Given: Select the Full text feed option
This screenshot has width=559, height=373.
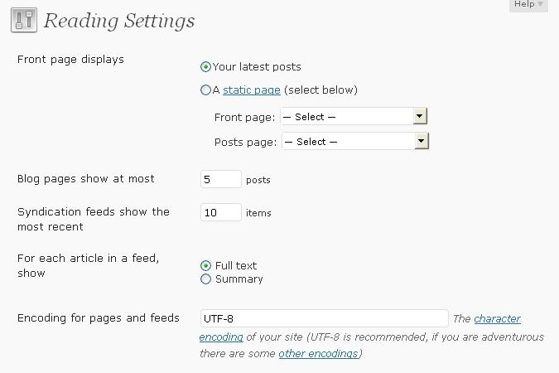Looking at the screenshot, I should (206, 266).
